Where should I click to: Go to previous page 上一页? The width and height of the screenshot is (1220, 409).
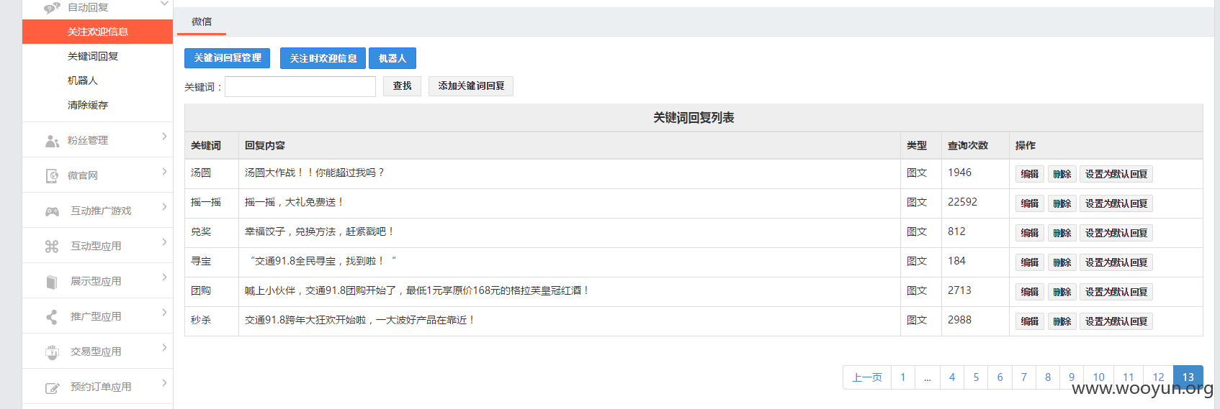[x=867, y=377]
